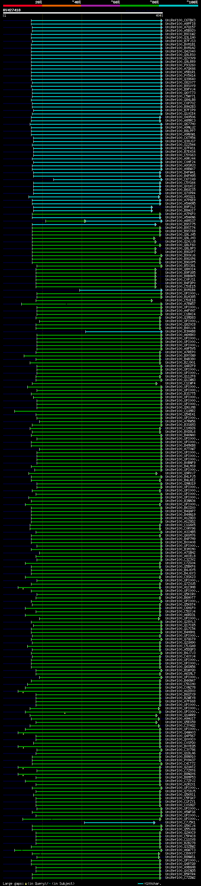The image size is (201, 886).
Task: Select hit label UniRef100_Q84LB8
Action: tap(180, 100)
